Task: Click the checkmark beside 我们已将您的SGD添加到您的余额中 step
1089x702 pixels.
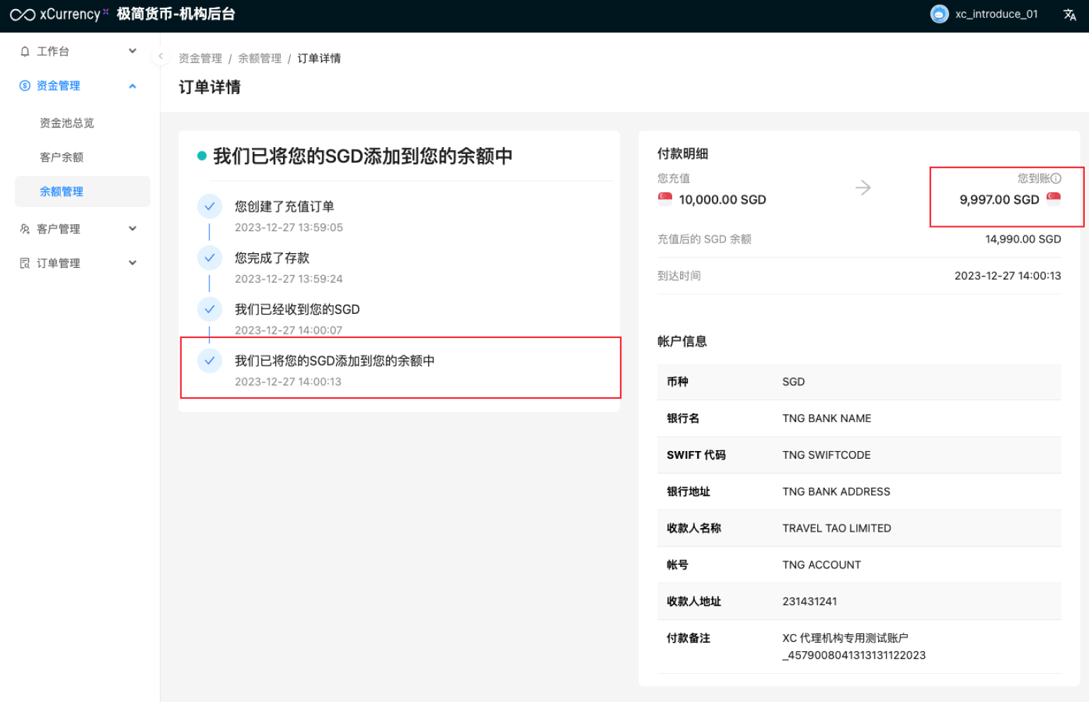Action: click(209, 361)
